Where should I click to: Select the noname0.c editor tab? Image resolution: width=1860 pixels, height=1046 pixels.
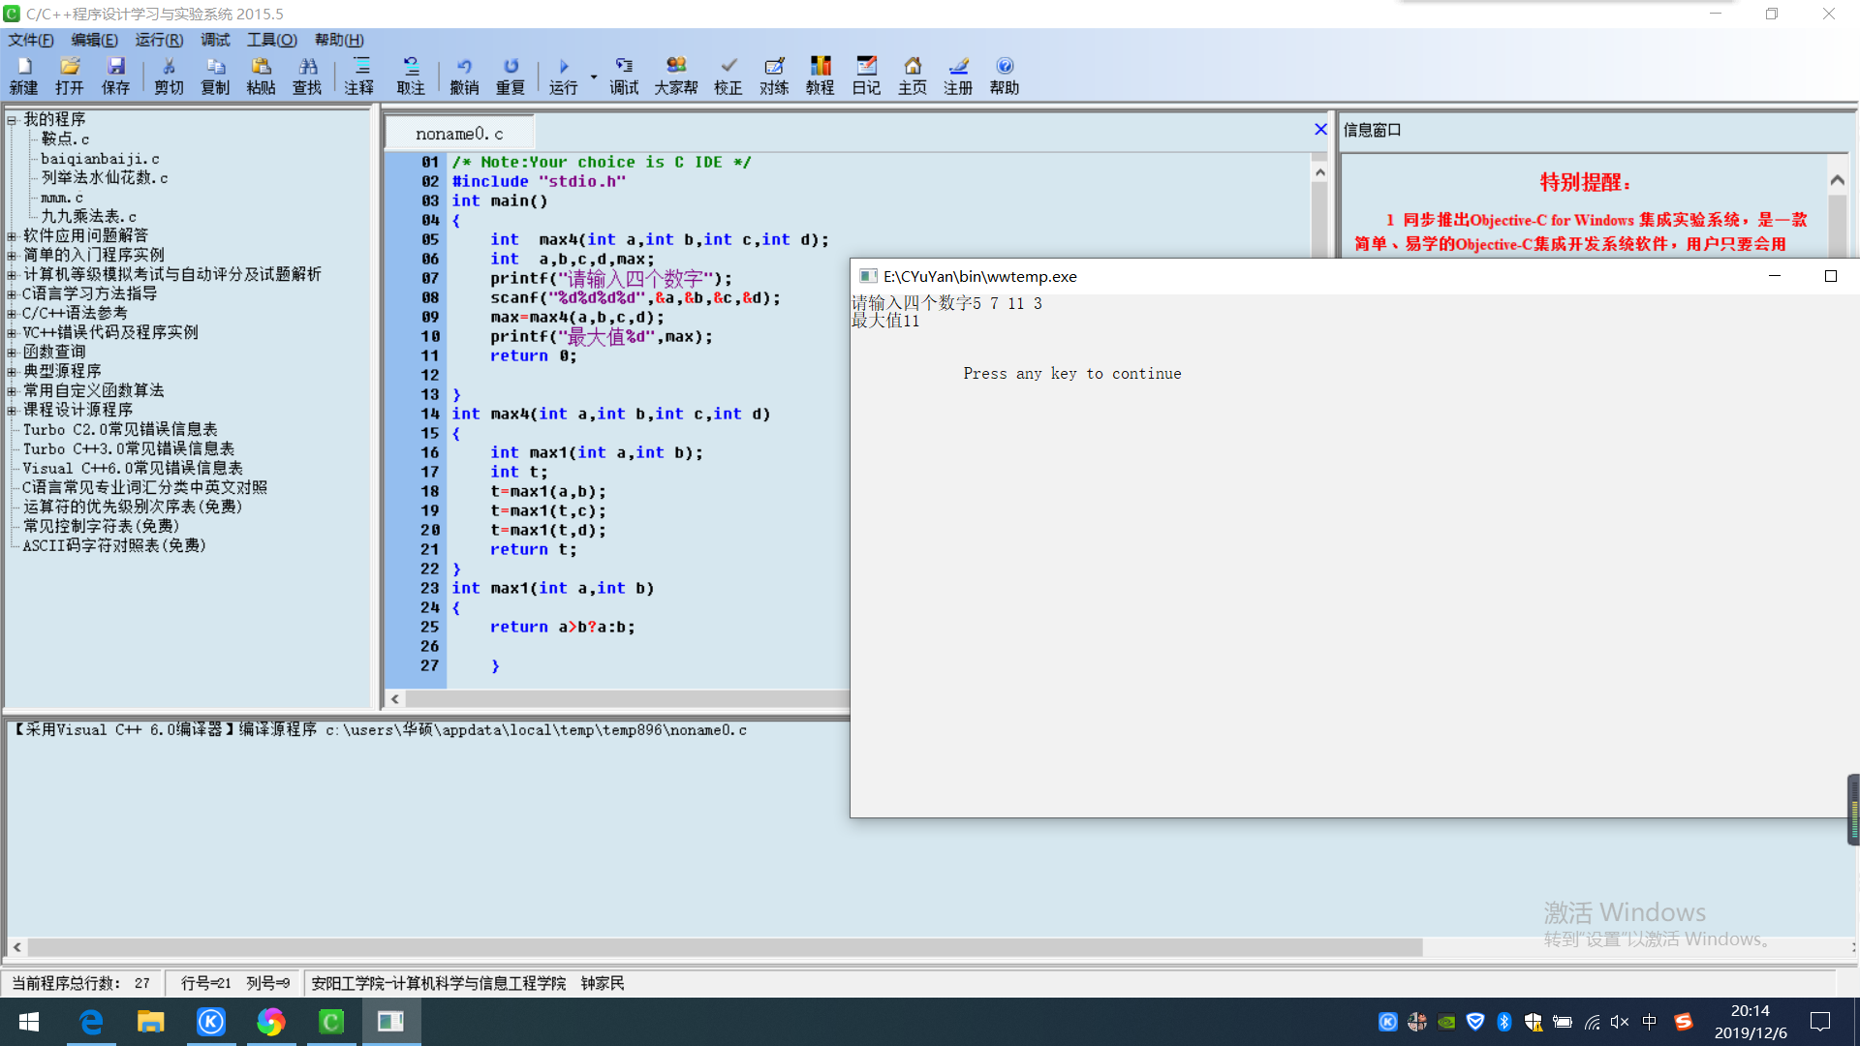(459, 134)
